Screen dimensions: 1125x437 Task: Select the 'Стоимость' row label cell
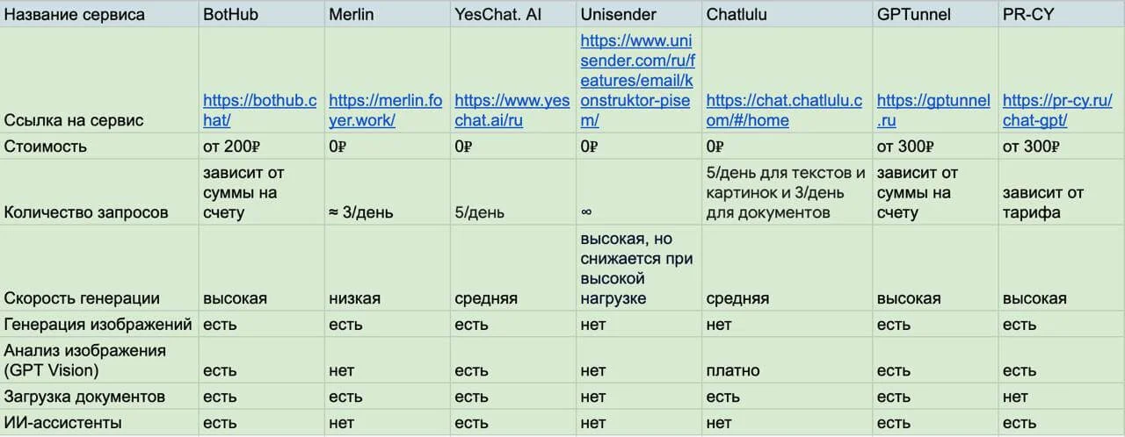pos(99,147)
